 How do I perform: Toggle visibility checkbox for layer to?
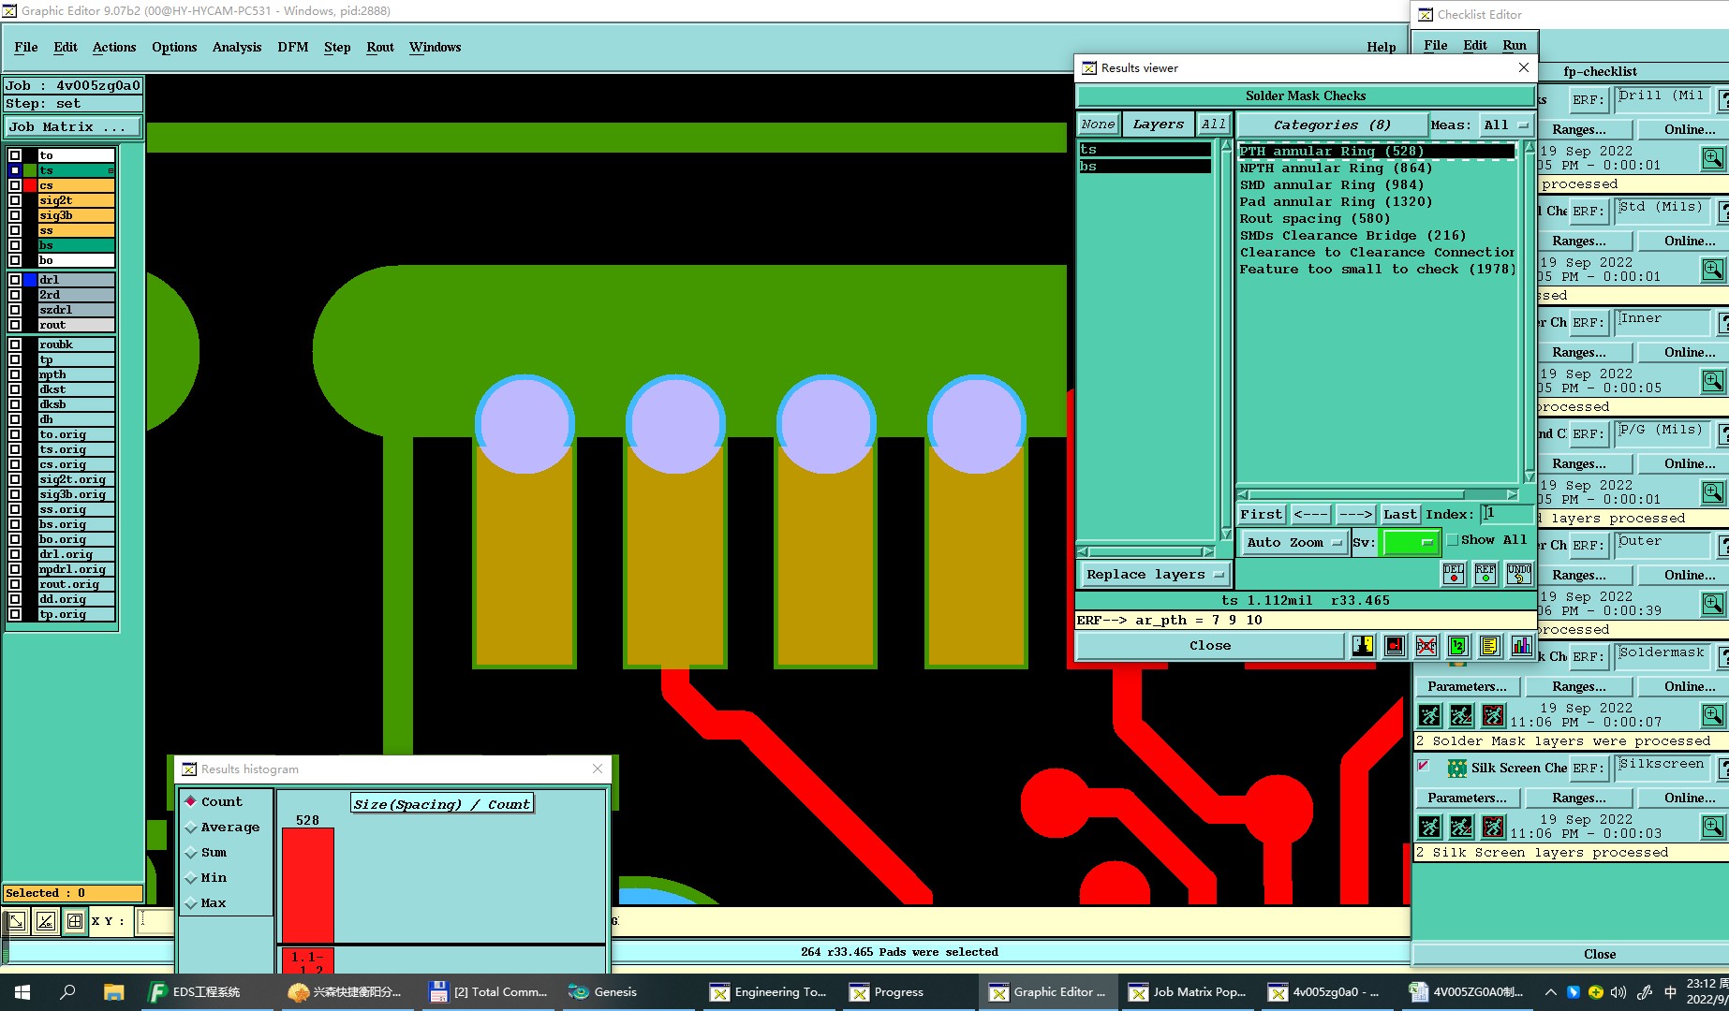pyautogui.click(x=15, y=155)
